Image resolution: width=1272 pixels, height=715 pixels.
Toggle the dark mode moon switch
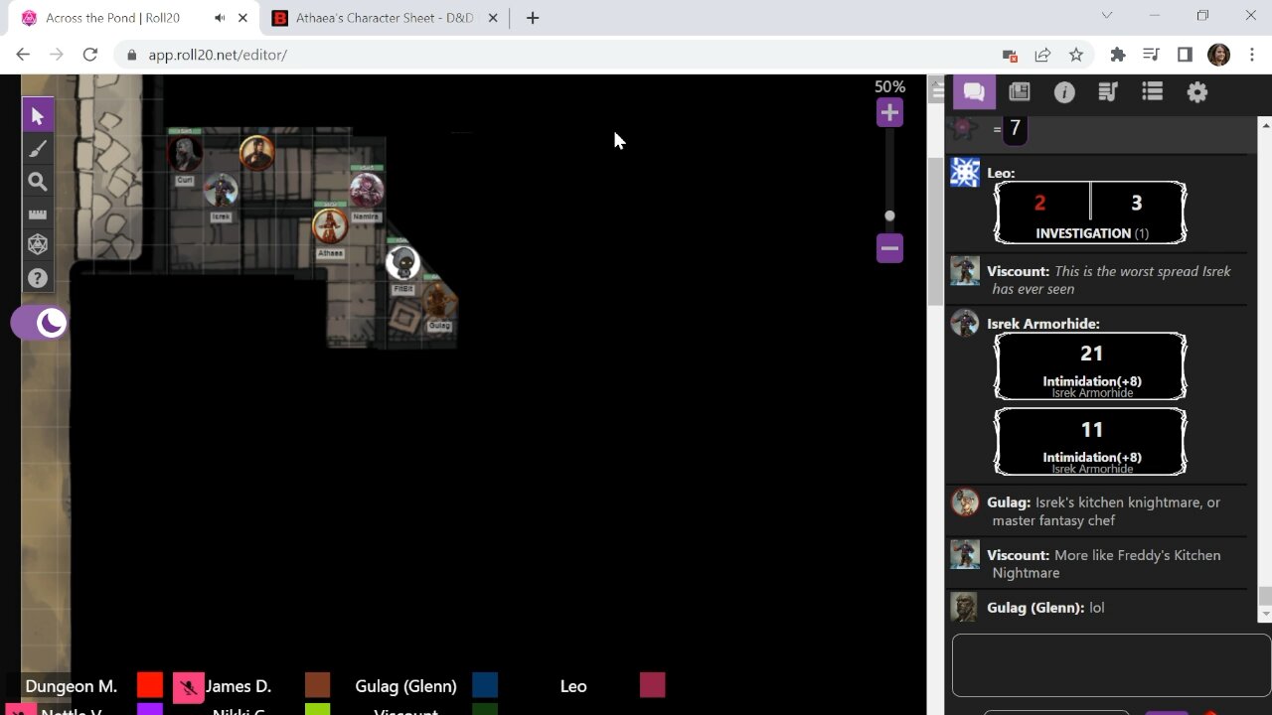click(x=40, y=323)
